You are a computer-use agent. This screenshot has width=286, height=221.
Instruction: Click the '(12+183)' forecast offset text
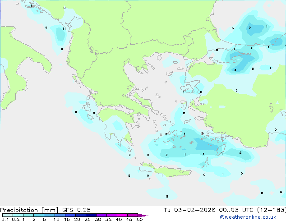pos(272,210)
